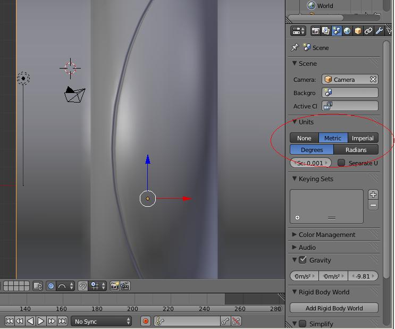Open the Object properties tab (orange cube)
Viewport: 395px width, 329px height.
coord(358,31)
